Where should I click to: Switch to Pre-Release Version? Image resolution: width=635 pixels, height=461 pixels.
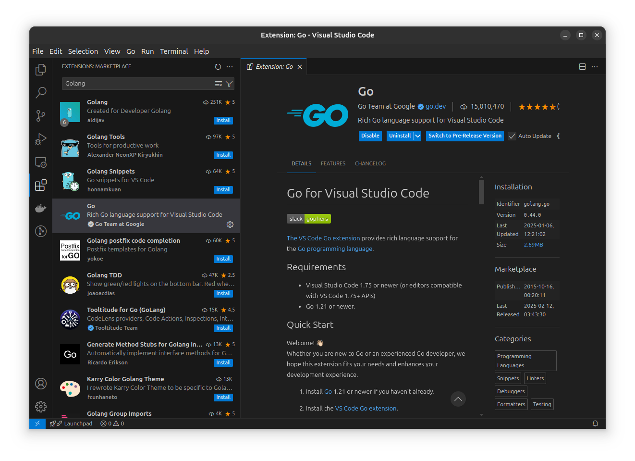[465, 136]
